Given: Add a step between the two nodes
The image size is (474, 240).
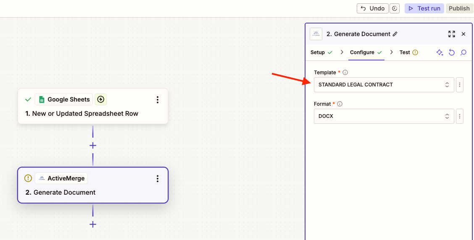Looking at the screenshot, I should click(x=93, y=146).
